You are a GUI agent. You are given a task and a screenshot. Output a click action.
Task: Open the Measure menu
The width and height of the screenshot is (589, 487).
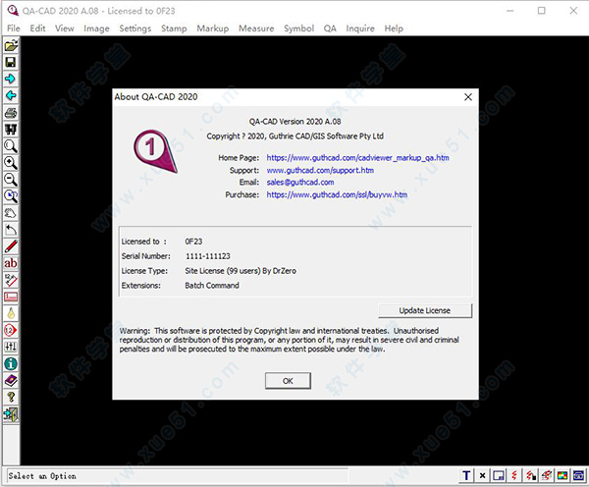pos(256,28)
